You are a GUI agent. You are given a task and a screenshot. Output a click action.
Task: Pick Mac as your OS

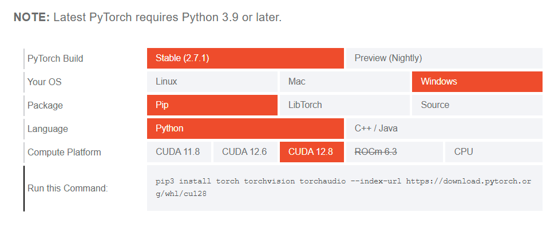[x=345, y=82]
